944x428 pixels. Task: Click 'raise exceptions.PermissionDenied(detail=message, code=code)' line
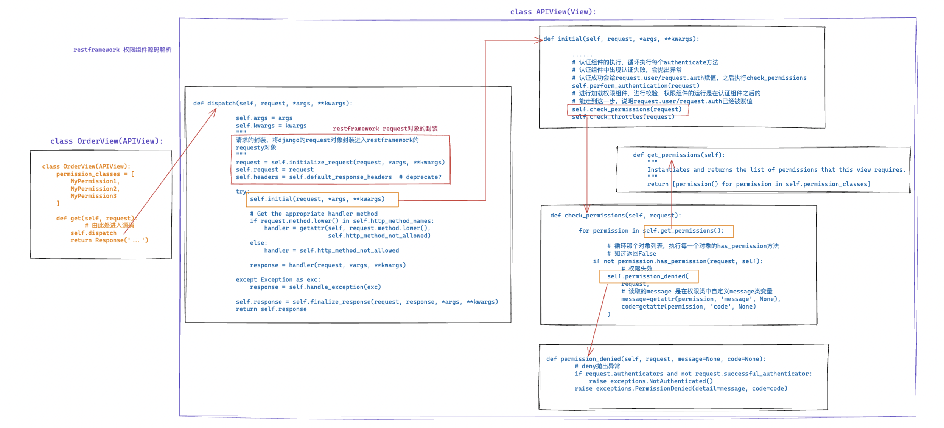click(x=681, y=388)
